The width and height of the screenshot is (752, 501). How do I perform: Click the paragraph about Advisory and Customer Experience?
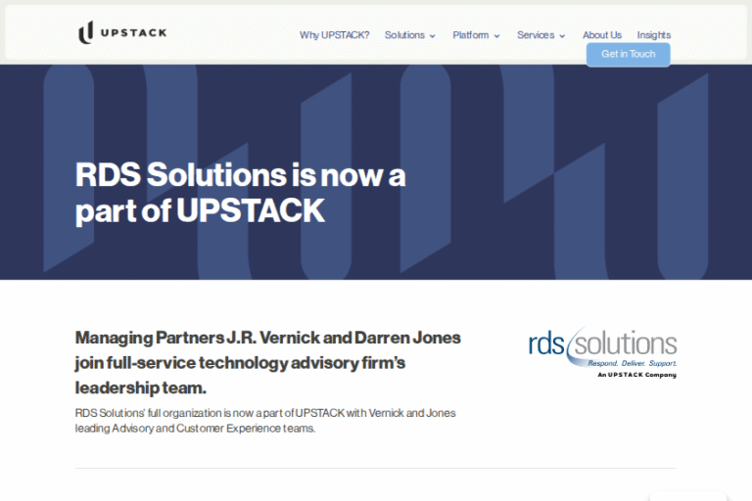coord(265,421)
